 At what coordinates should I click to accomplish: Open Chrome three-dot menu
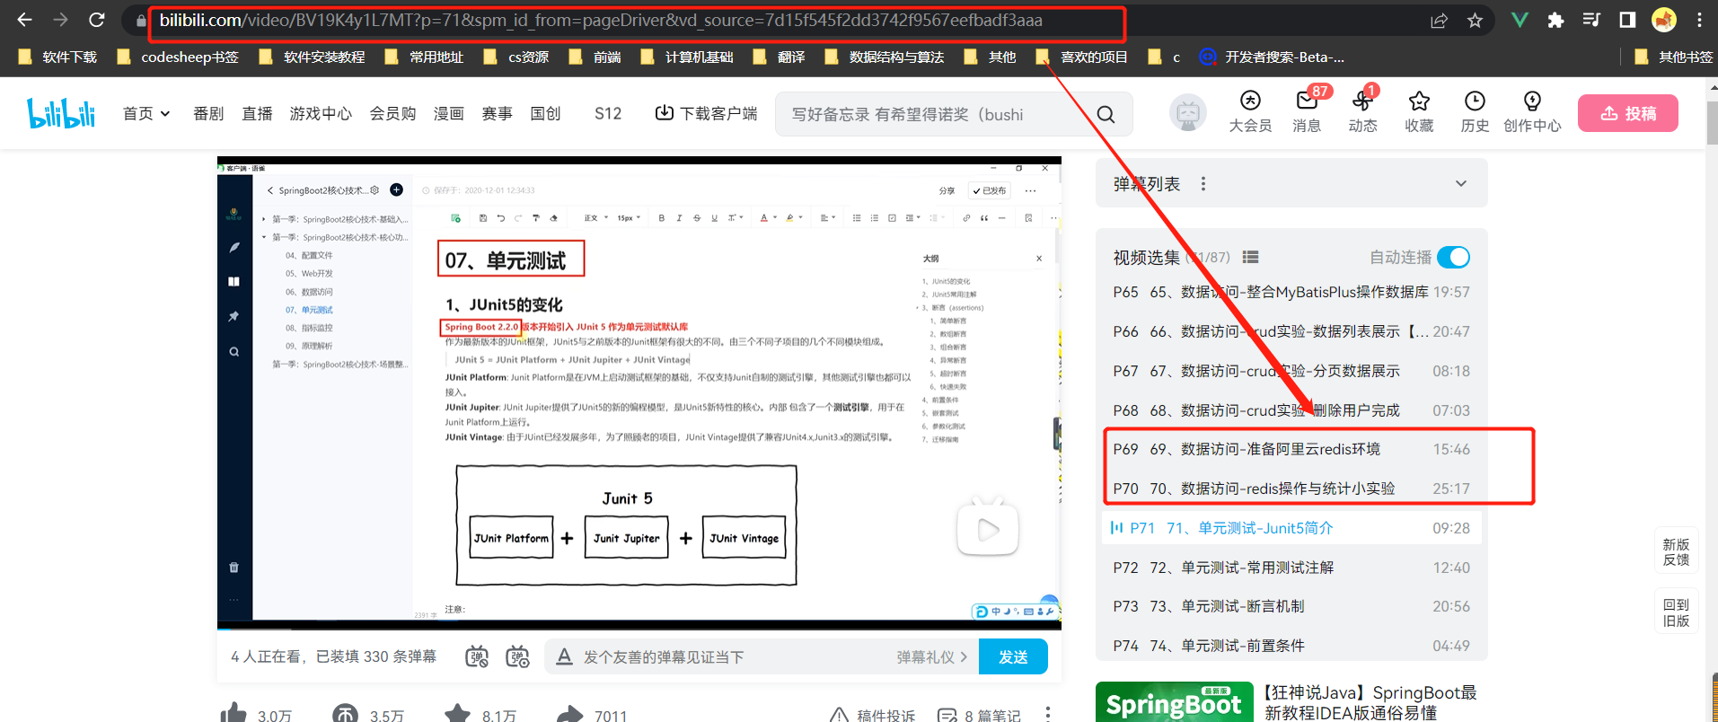[x=1699, y=20]
